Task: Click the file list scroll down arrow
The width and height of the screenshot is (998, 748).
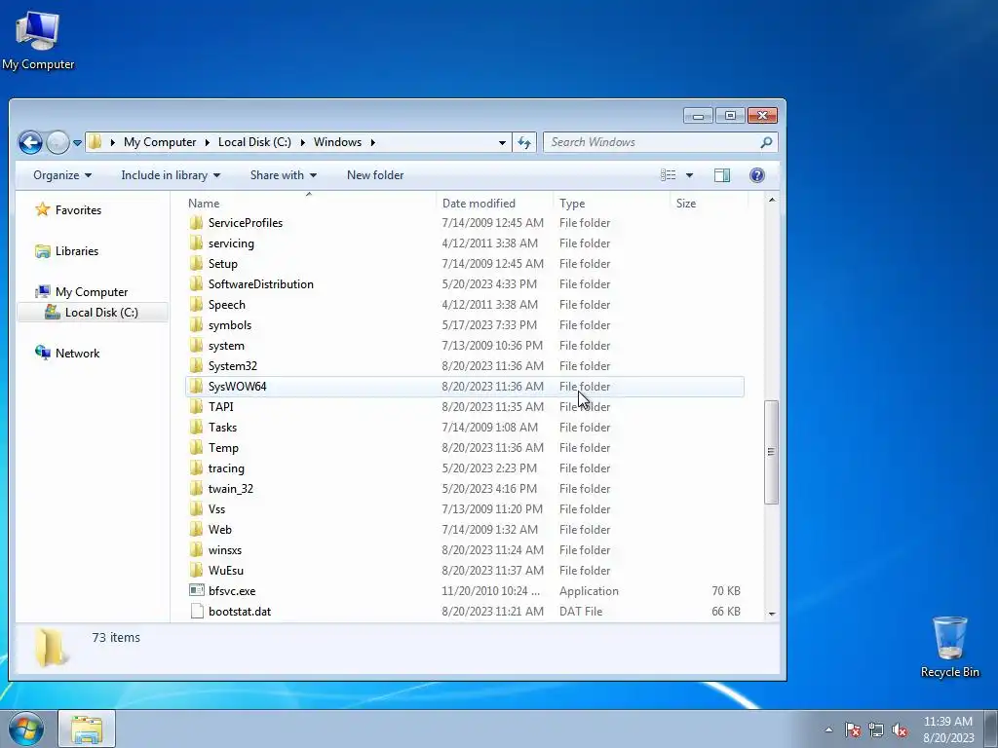Action: (x=772, y=614)
